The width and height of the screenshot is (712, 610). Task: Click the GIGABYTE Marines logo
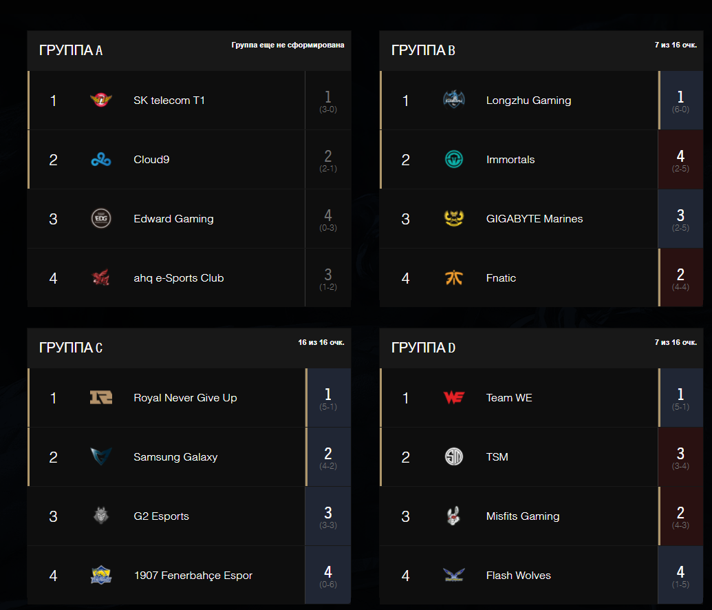[x=453, y=219]
